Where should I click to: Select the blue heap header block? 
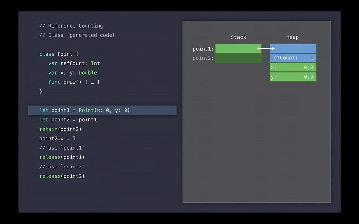(292, 48)
